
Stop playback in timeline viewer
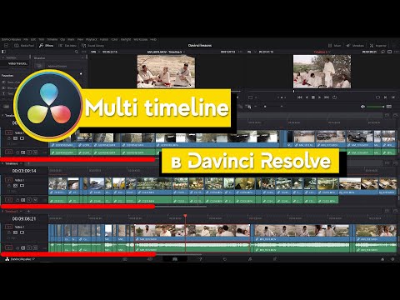[313, 97]
